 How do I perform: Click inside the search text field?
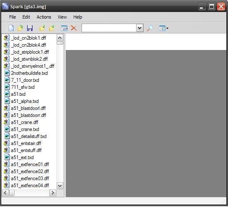tap(109, 28)
